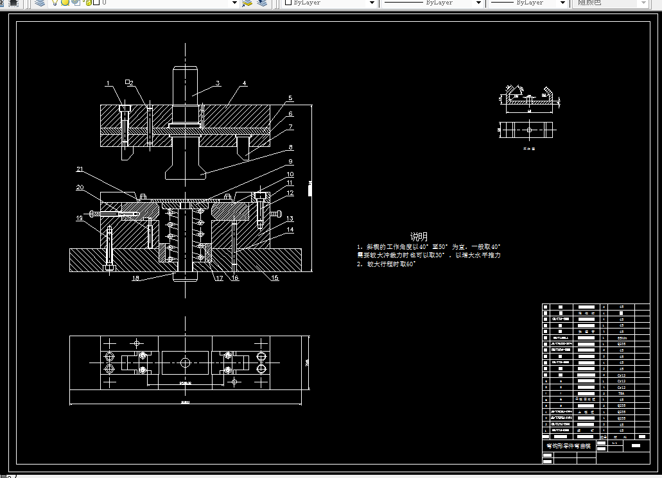Click the Layer Previous icon
The width and height of the screenshot is (662, 478).
tap(262, 3)
